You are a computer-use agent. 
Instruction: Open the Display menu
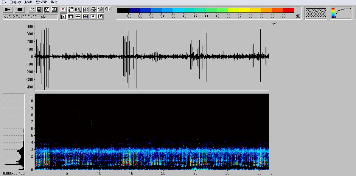15,2
